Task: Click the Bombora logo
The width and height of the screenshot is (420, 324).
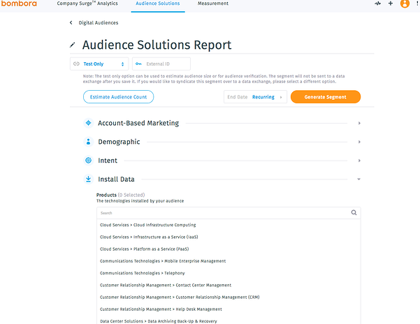Action: click(19, 3)
